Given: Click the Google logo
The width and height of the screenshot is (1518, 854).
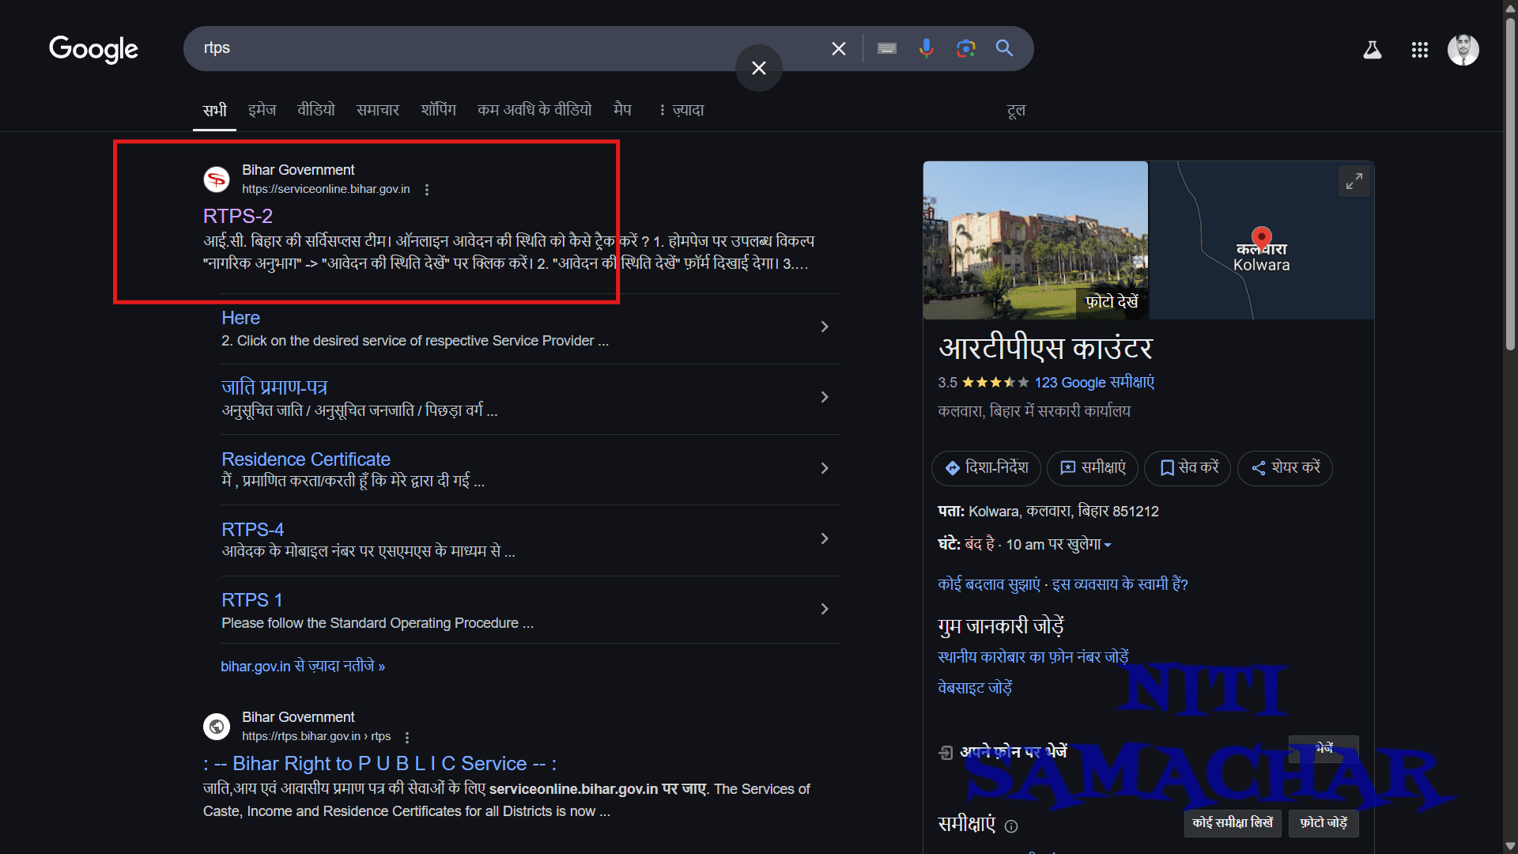Looking at the screenshot, I should pos(93,49).
